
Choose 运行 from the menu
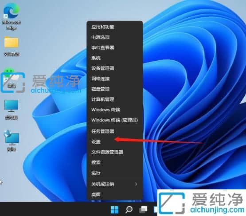click(115, 173)
